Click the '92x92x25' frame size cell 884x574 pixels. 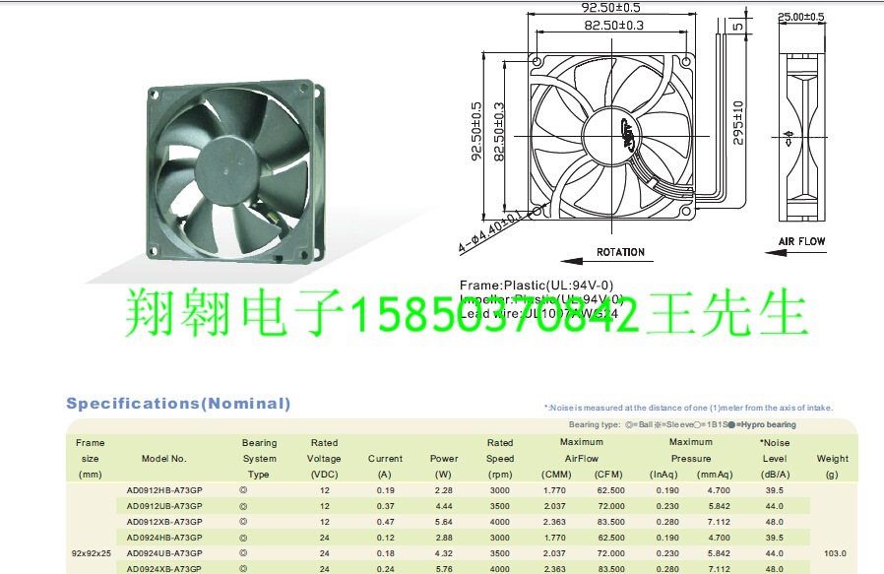92,553
